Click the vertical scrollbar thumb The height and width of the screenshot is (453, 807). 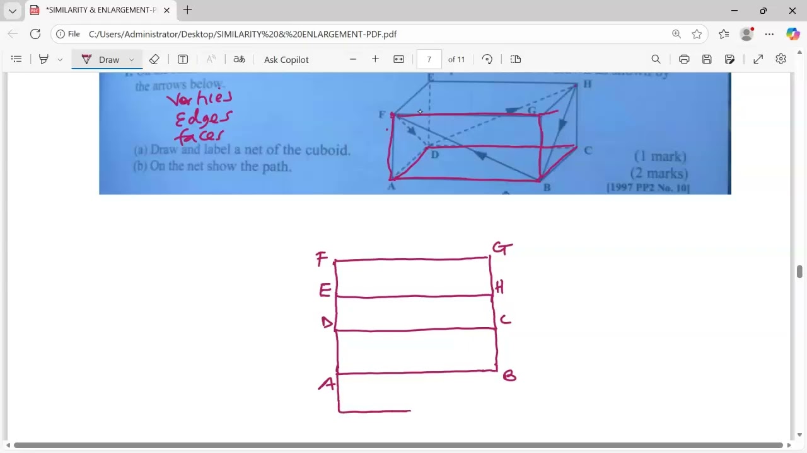pyautogui.click(x=800, y=271)
